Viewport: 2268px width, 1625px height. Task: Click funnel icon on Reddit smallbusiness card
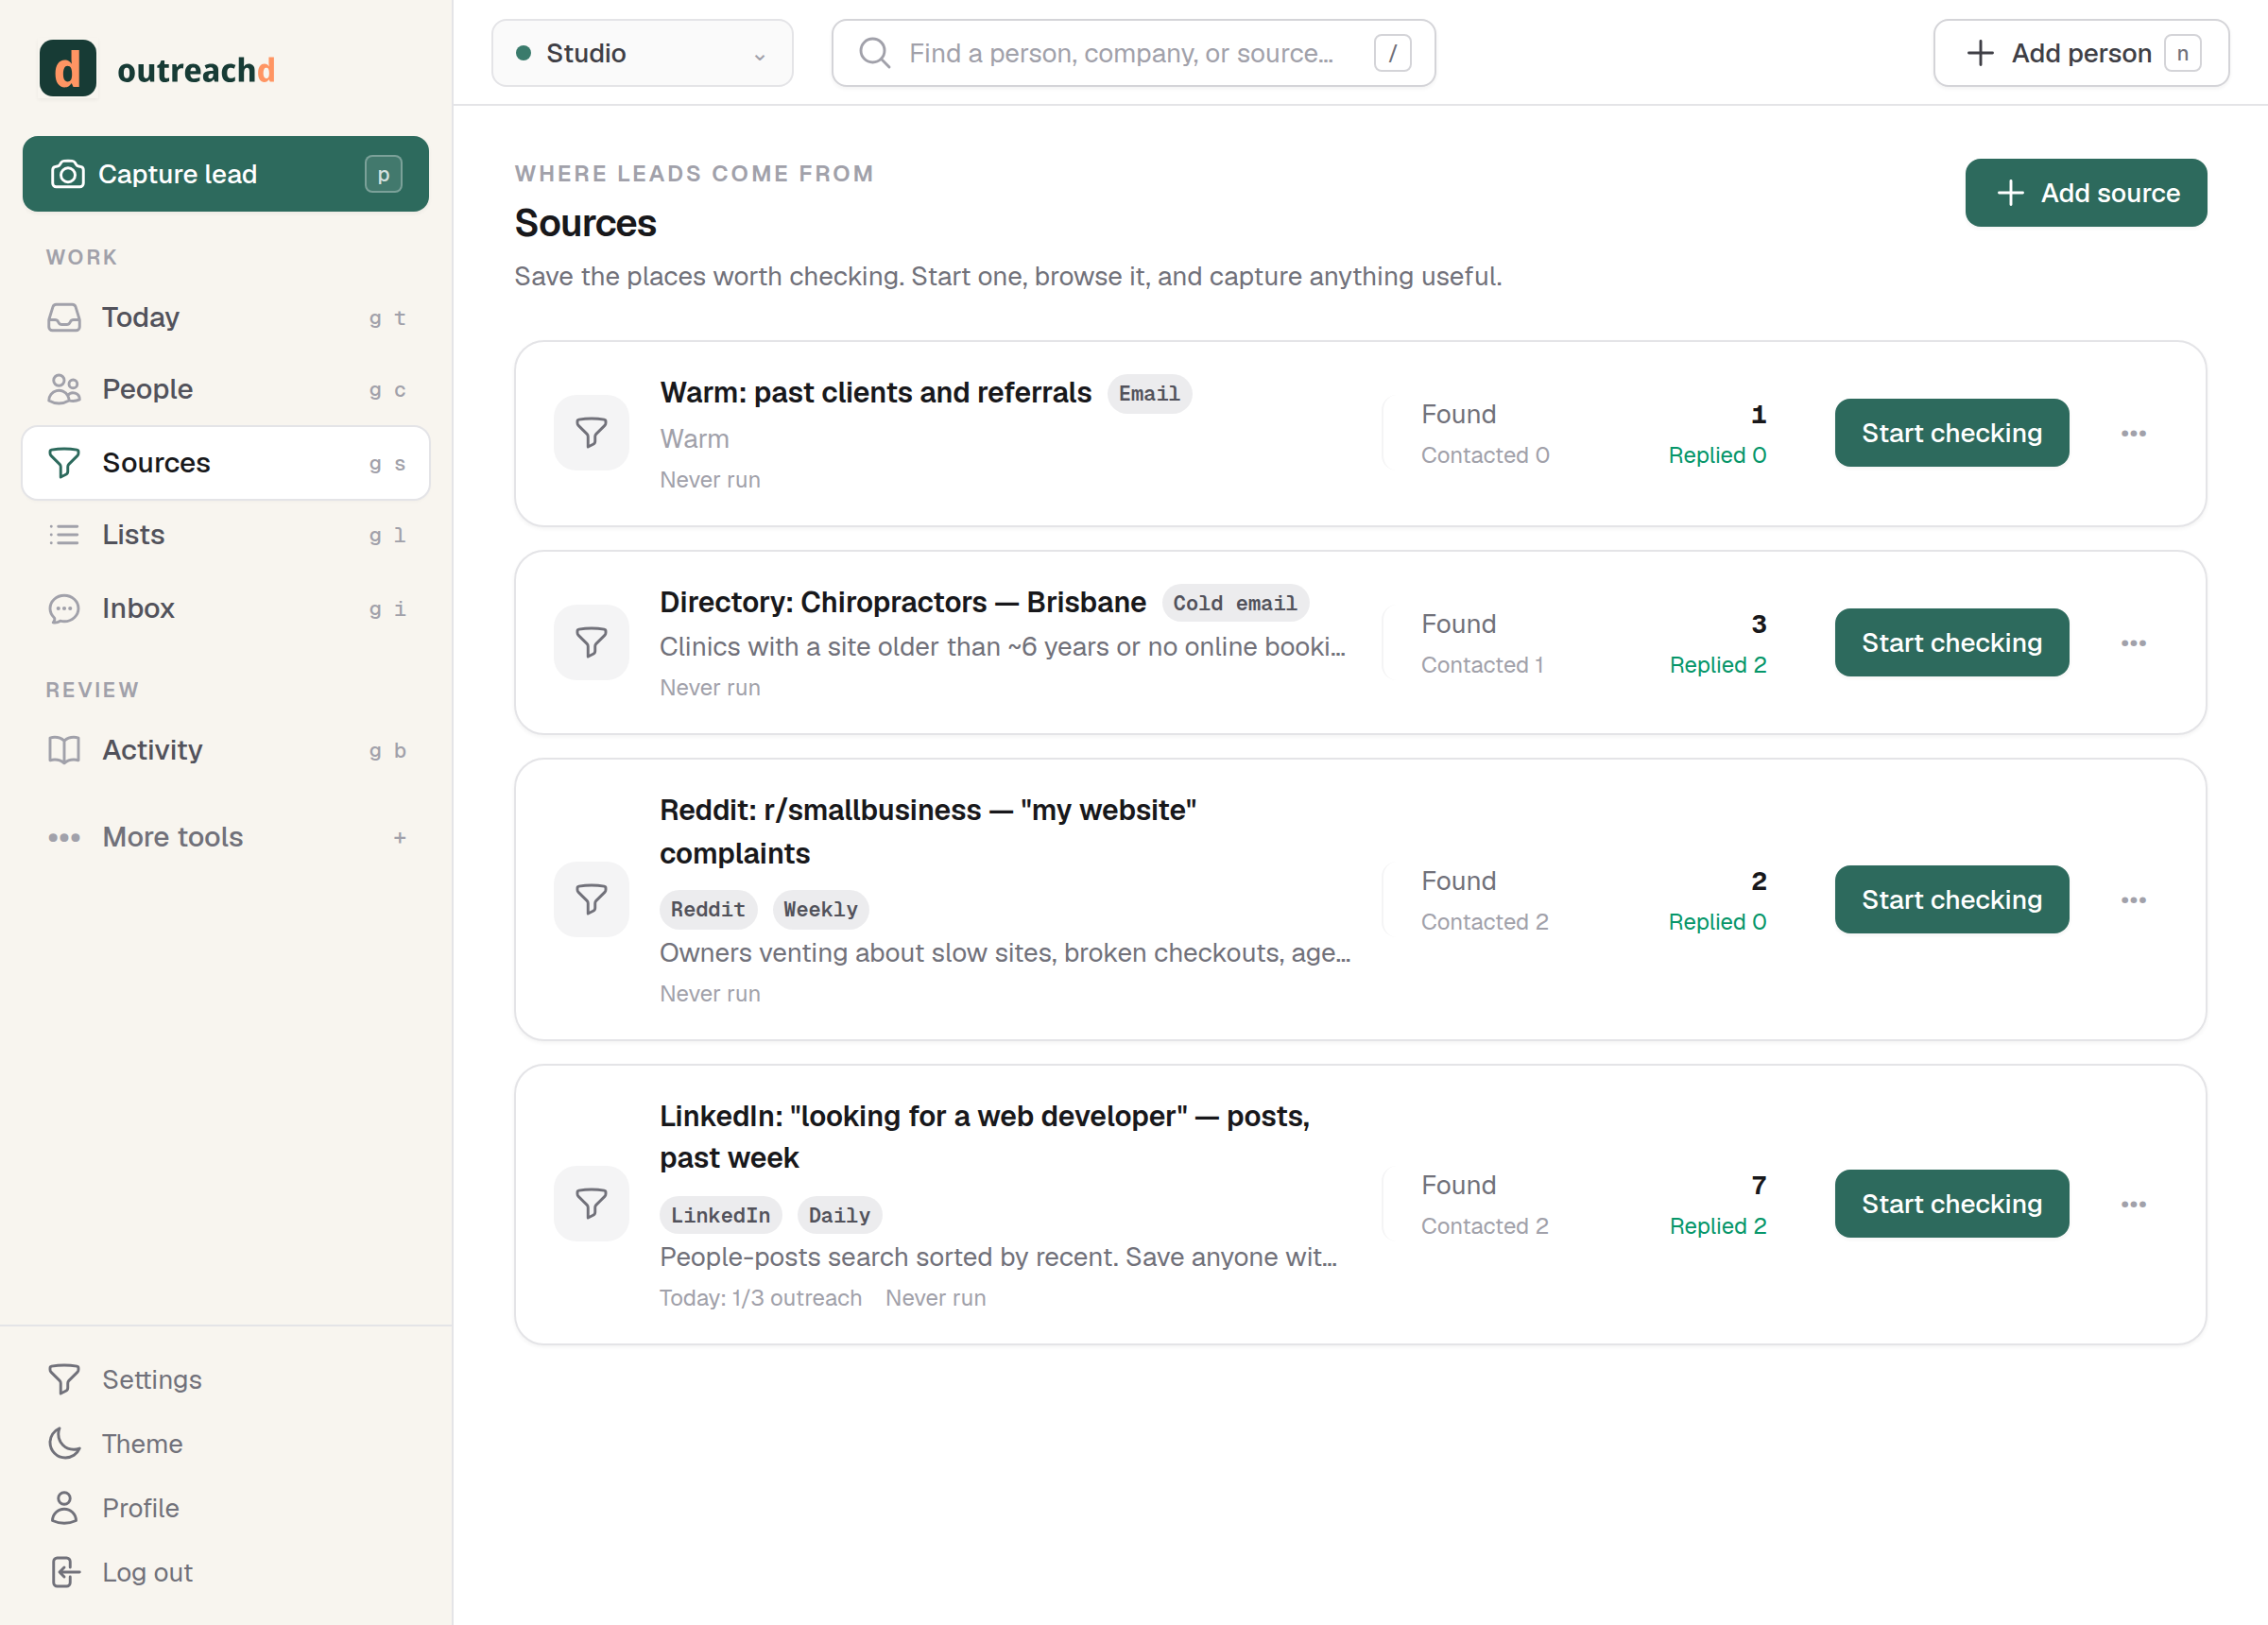pyautogui.click(x=591, y=899)
